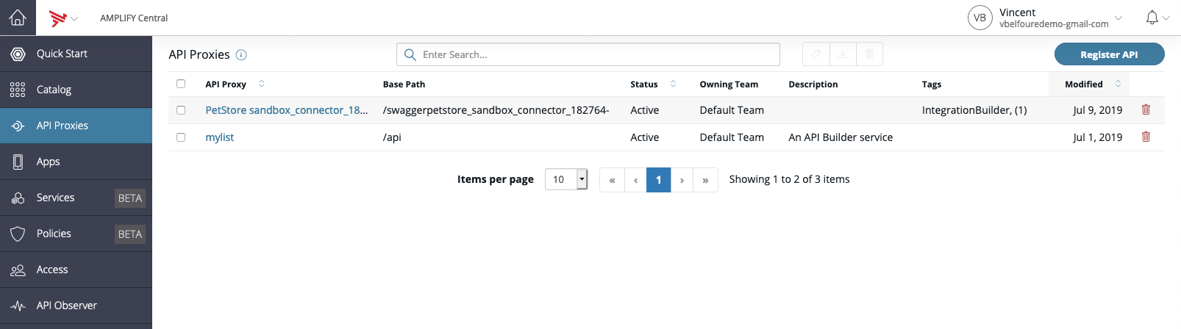Delete the mylist proxy
1181x329 pixels.
pos(1146,137)
